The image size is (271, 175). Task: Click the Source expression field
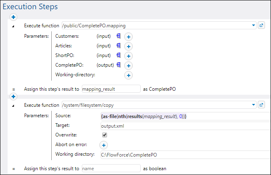(184, 116)
